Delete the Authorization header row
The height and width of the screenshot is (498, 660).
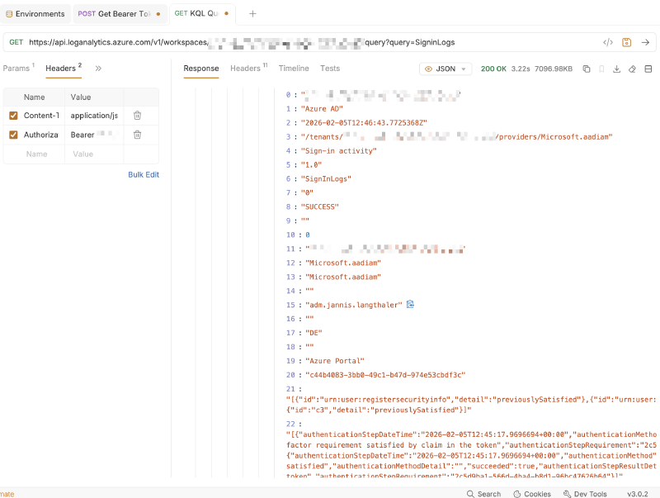(137, 135)
